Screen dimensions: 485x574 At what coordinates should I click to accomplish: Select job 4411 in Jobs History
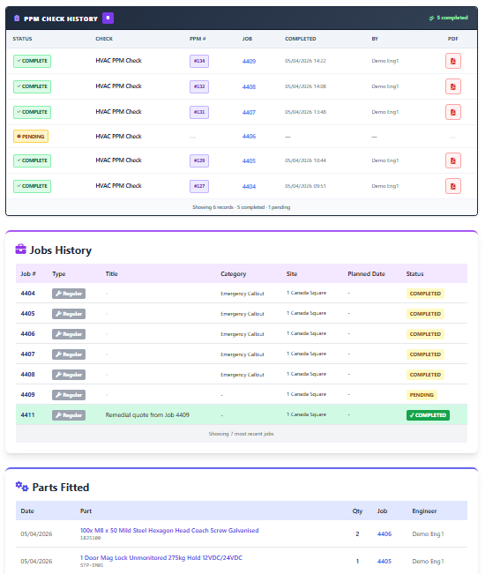(28, 415)
